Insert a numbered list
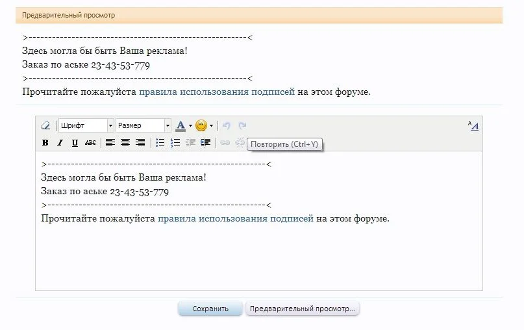Screen dimensions: 524x330 [175, 143]
